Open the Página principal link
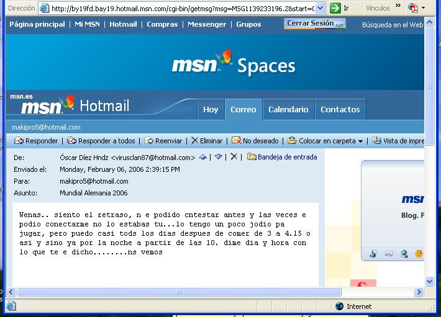Screen dimensions: 441x317 37,24
